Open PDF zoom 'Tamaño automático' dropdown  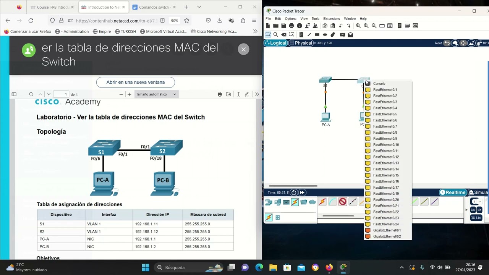[156, 94]
